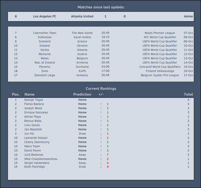Select Jun Ho in the rankings
Viewport: 201px width, 188px height.
(x=29, y=133)
